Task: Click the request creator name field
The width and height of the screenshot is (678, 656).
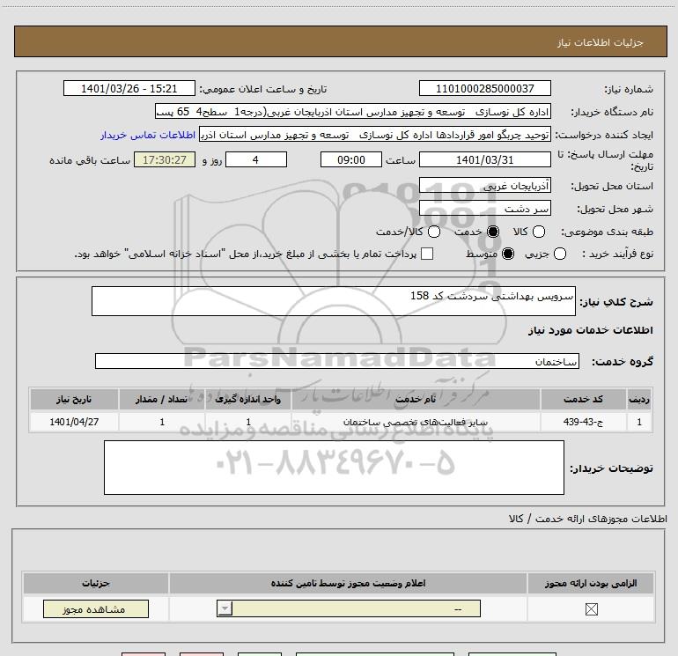Action: (x=375, y=135)
